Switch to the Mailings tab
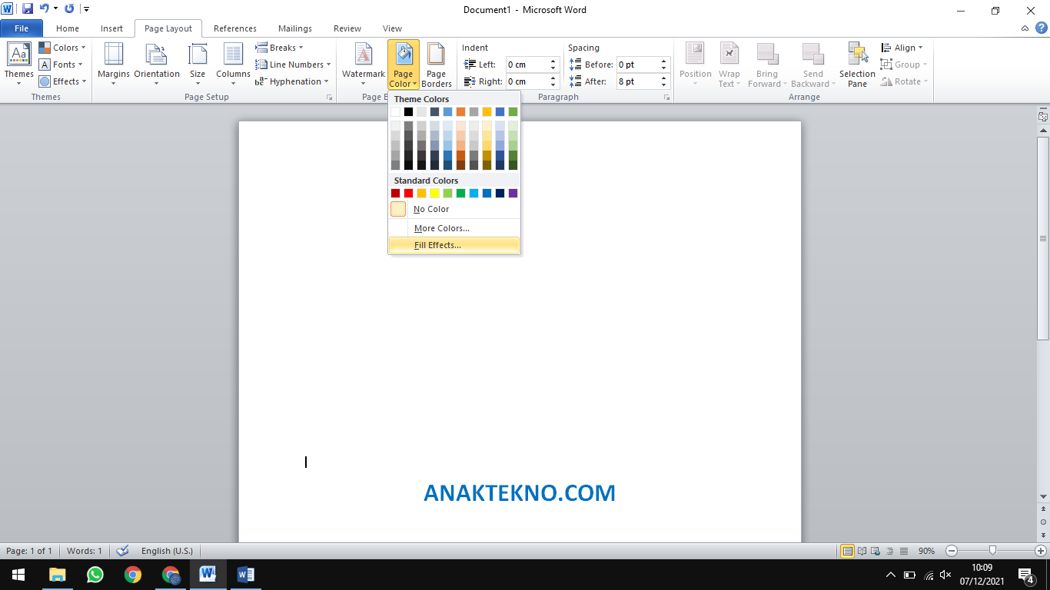The height and width of the screenshot is (590, 1050). (295, 28)
